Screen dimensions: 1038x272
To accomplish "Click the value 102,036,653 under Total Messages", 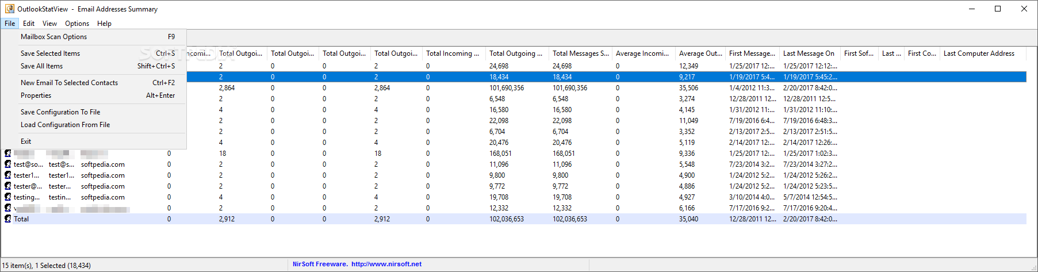I will pyautogui.click(x=570, y=219).
